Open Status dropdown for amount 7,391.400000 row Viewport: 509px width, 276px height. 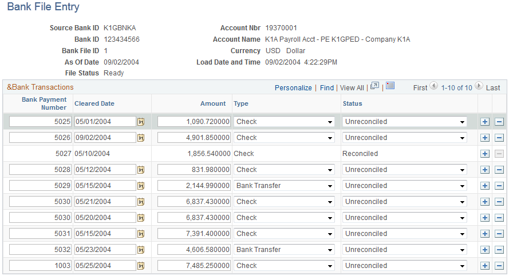tap(404, 234)
